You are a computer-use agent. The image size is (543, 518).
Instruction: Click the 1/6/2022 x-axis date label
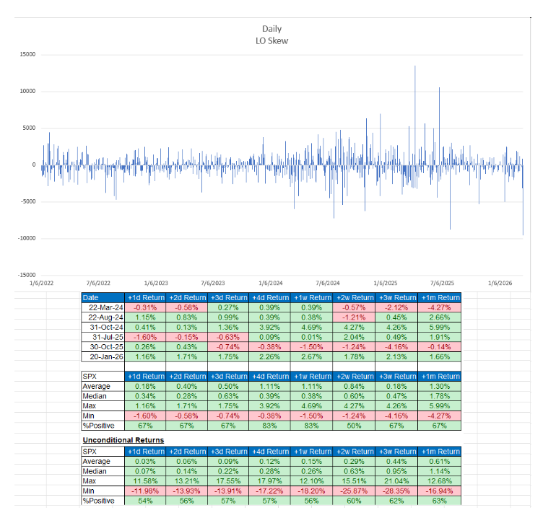[41, 284]
